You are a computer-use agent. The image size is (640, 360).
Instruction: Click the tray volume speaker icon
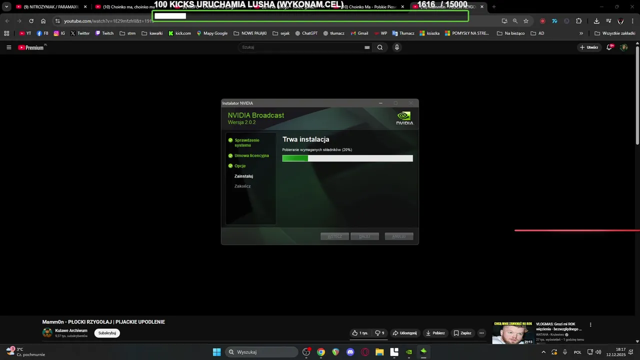pyautogui.click(x=598, y=352)
